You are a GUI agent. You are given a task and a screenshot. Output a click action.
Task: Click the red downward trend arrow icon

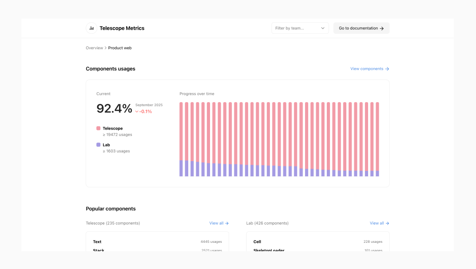(x=137, y=112)
